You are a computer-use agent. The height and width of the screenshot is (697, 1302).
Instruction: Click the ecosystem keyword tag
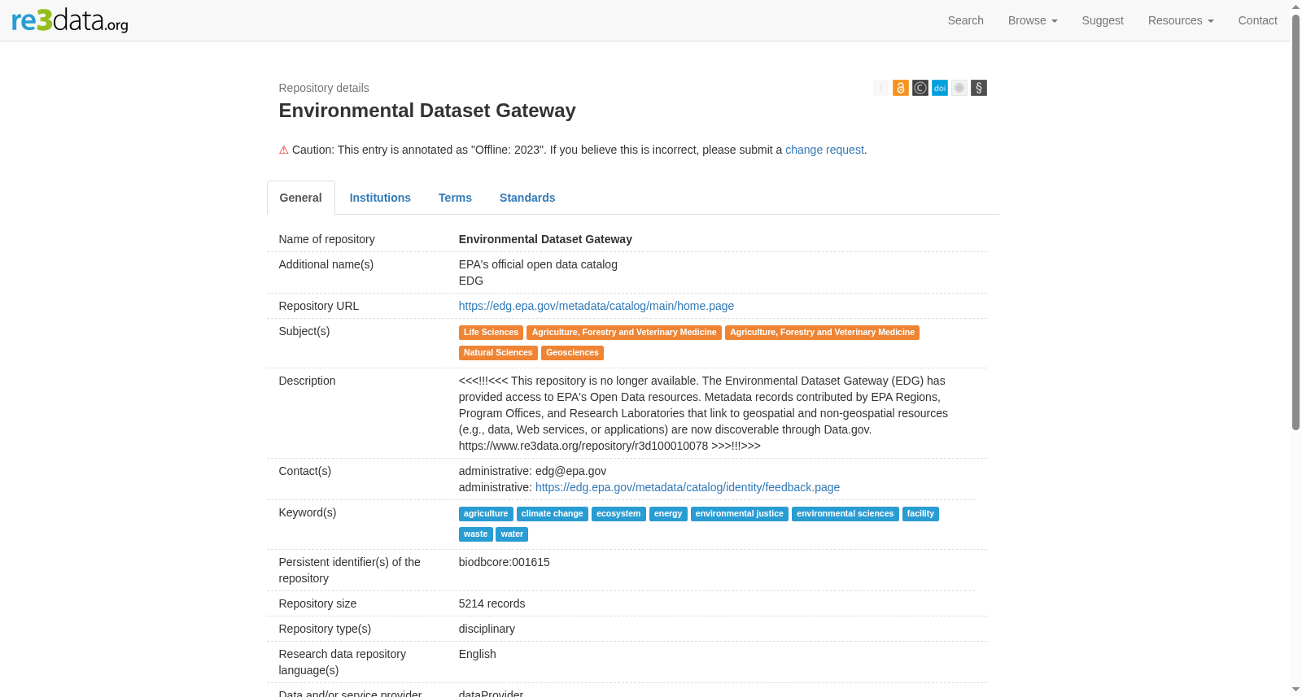click(x=618, y=514)
